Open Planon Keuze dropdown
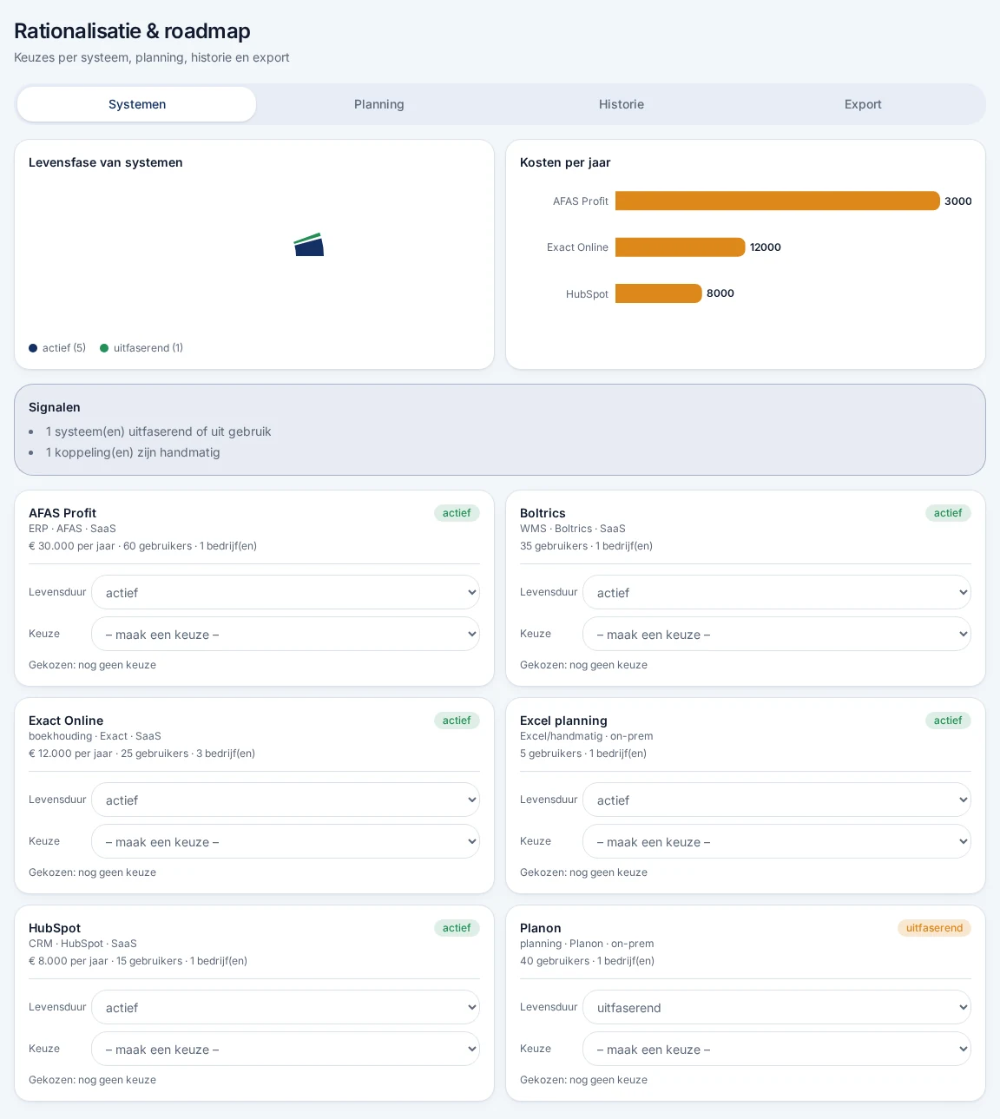The height and width of the screenshot is (1119, 1000). click(x=777, y=1049)
